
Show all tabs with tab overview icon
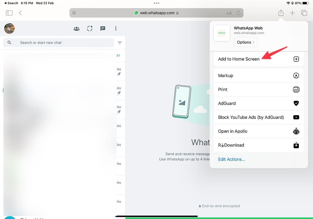(x=304, y=13)
